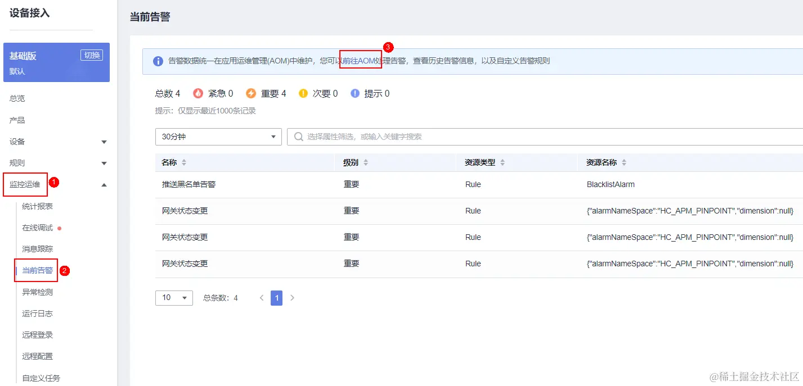Open 总览 in the sidebar
Screen dimensions: 803x386
(x=17, y=98)
